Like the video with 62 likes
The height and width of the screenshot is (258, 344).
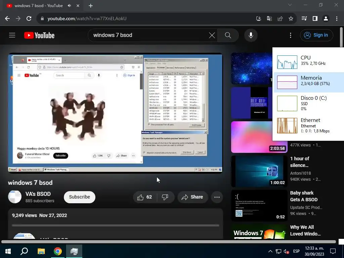145,197
